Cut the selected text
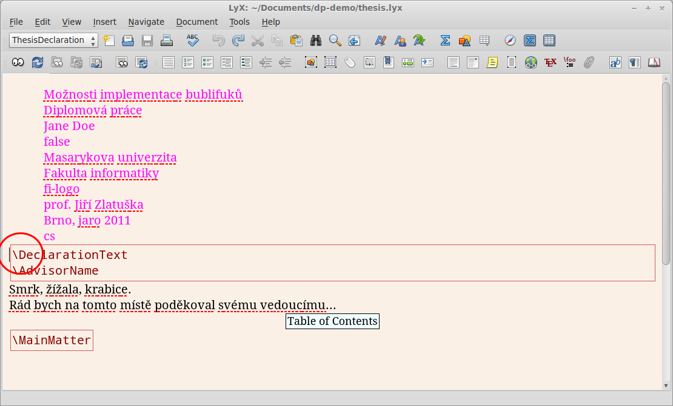This screenshot has width=673, height=406. 258,41
